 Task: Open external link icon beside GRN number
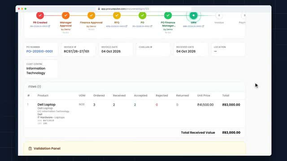(203, 26)
